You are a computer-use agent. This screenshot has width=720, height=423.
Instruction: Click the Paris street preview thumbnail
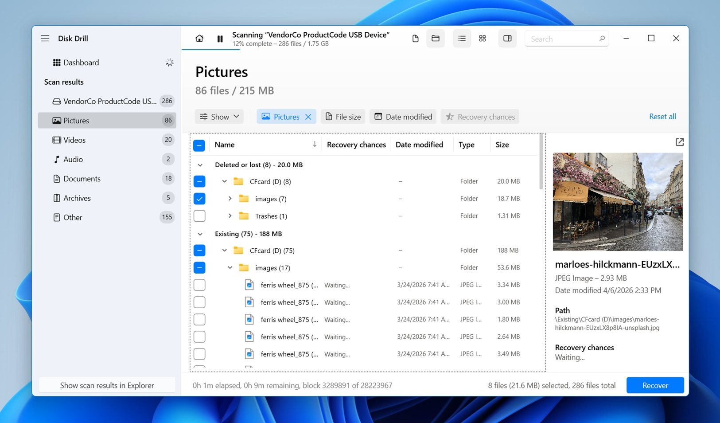pos(618,202)
